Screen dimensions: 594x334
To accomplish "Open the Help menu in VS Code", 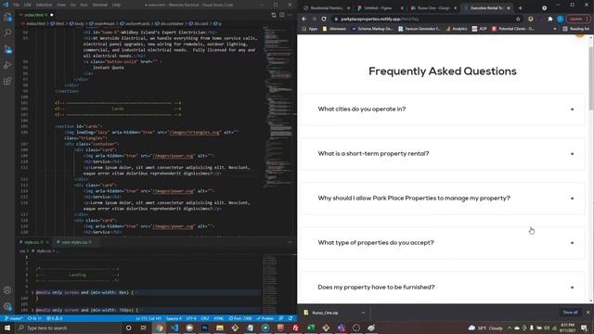I will [x=116, y=5].
